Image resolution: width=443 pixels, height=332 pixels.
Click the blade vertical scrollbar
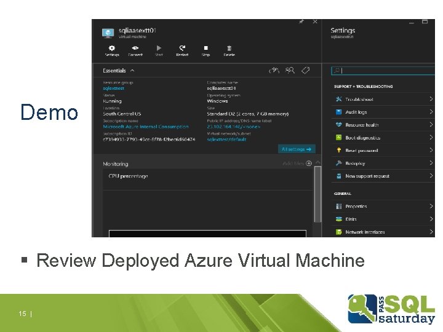318,194
